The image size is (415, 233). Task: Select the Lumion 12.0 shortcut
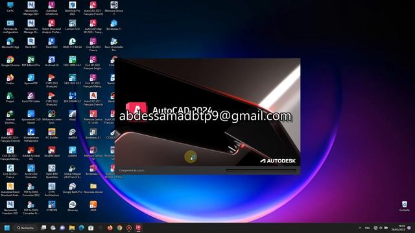[72, 25]
